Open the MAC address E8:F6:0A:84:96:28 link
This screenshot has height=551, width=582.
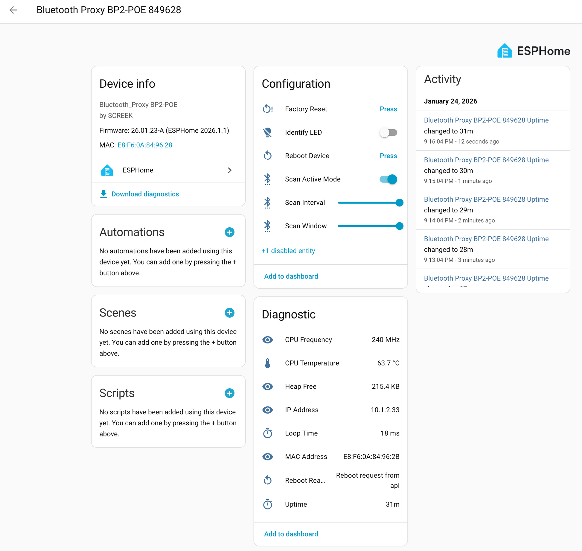pyautogui.click(x=145, y=145)
